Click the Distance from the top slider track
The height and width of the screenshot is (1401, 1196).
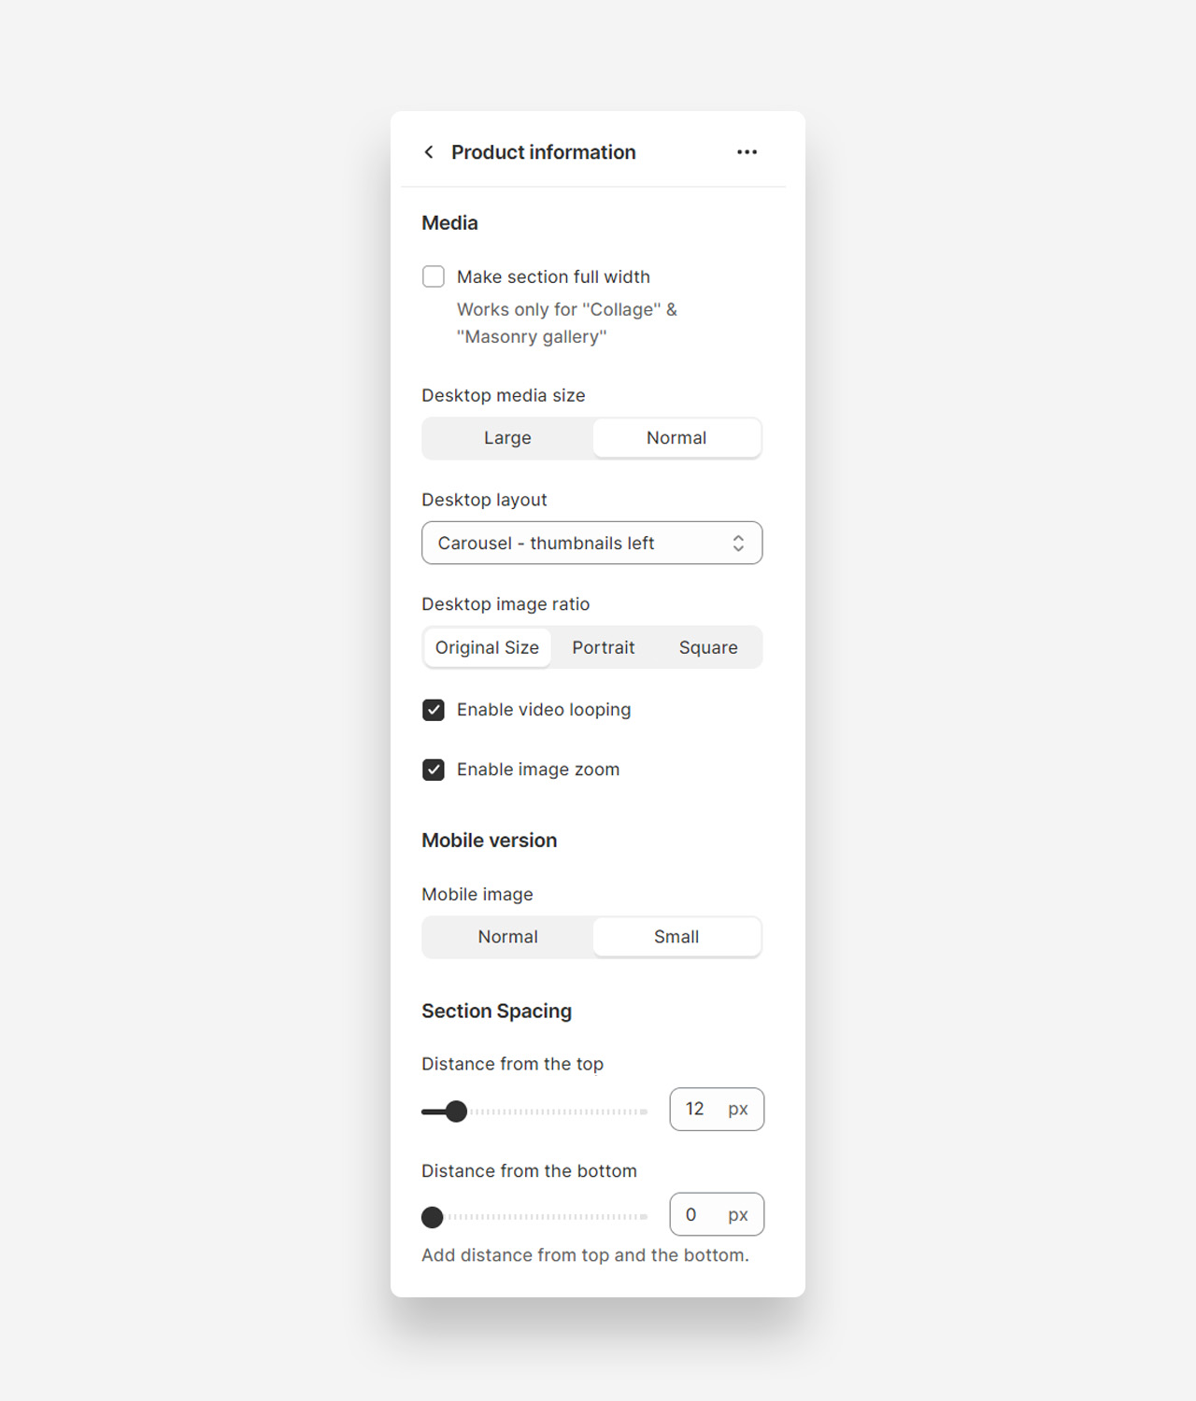pyautogui.click(x=561, y=1111)
